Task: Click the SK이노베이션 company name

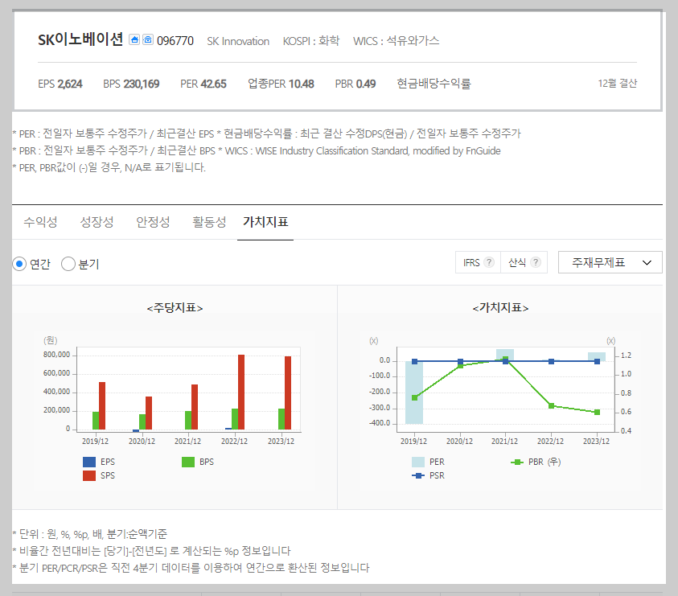Action: point(80,39)
